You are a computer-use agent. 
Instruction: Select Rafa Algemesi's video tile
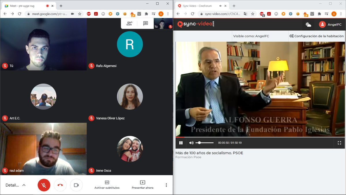(130, 44)
